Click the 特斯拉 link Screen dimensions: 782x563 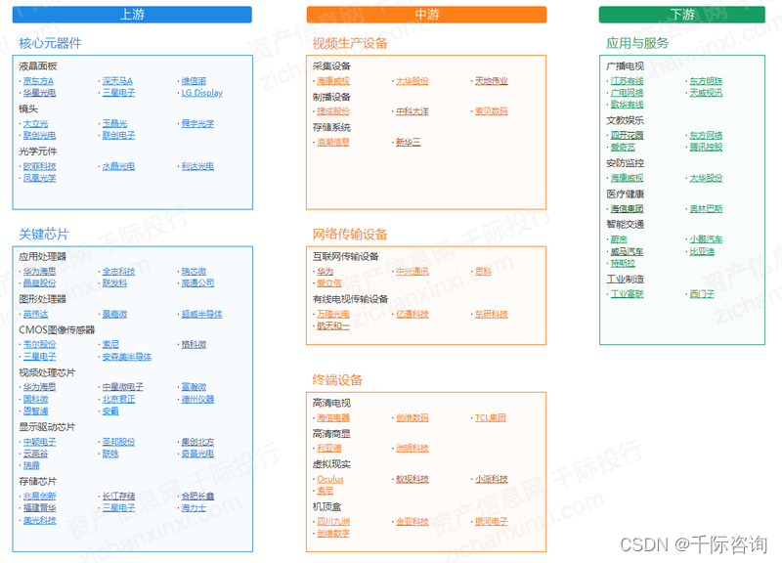pos(623,264)
